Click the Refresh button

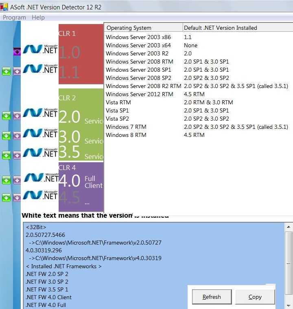coord(212,297)
